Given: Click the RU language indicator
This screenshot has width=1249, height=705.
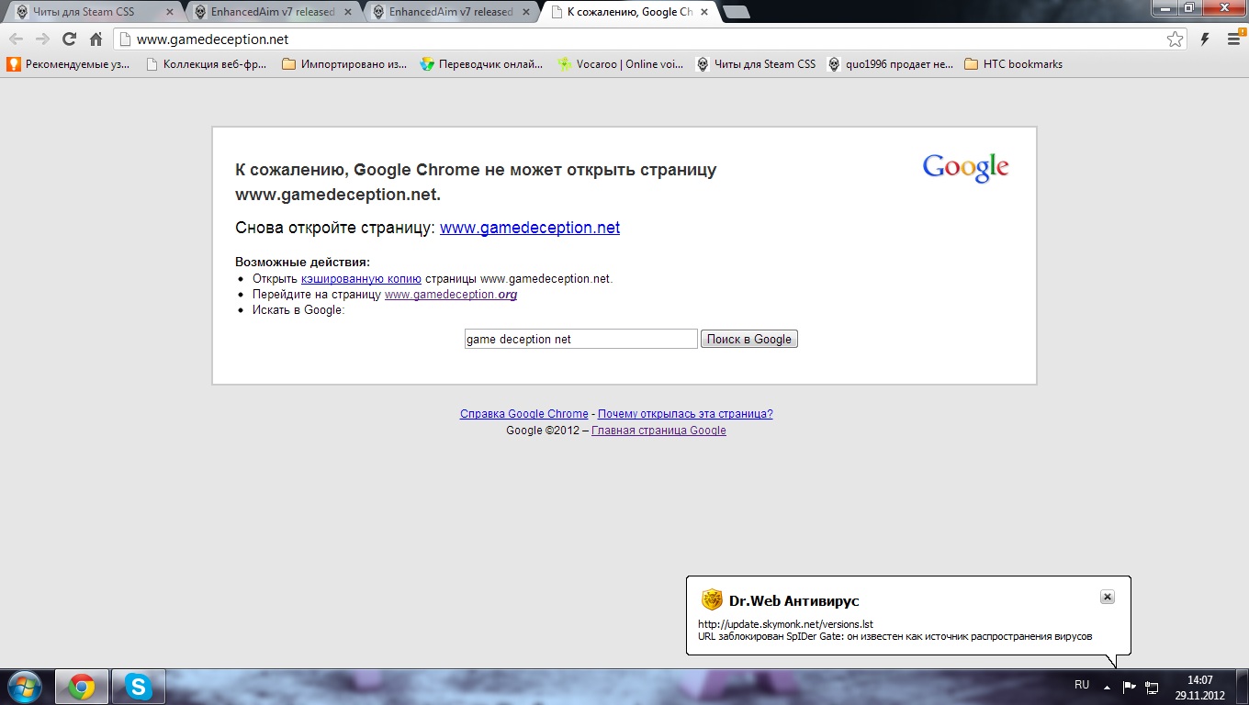Looking at the screenshot, I should pyautogui.click(x=1082, y=686).
